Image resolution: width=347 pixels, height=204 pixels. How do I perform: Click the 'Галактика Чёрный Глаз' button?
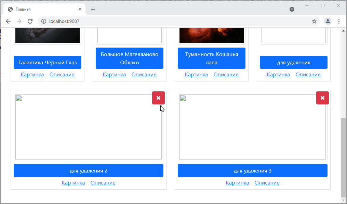(48, 62)
